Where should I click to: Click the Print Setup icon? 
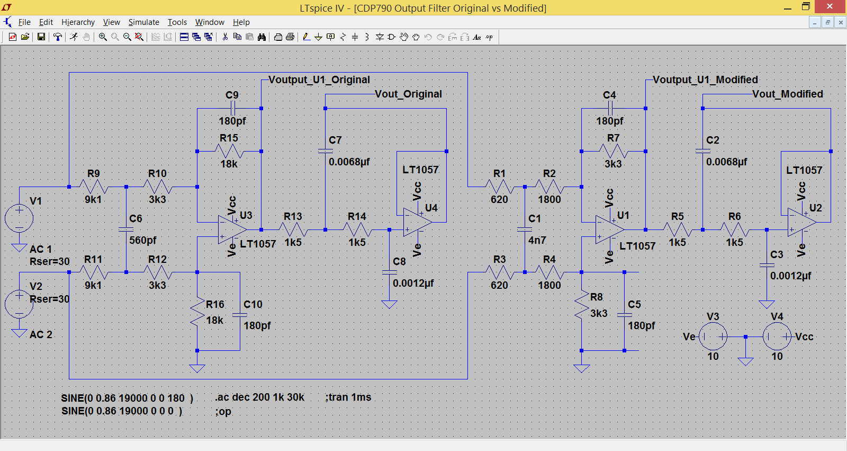[278, 37]
